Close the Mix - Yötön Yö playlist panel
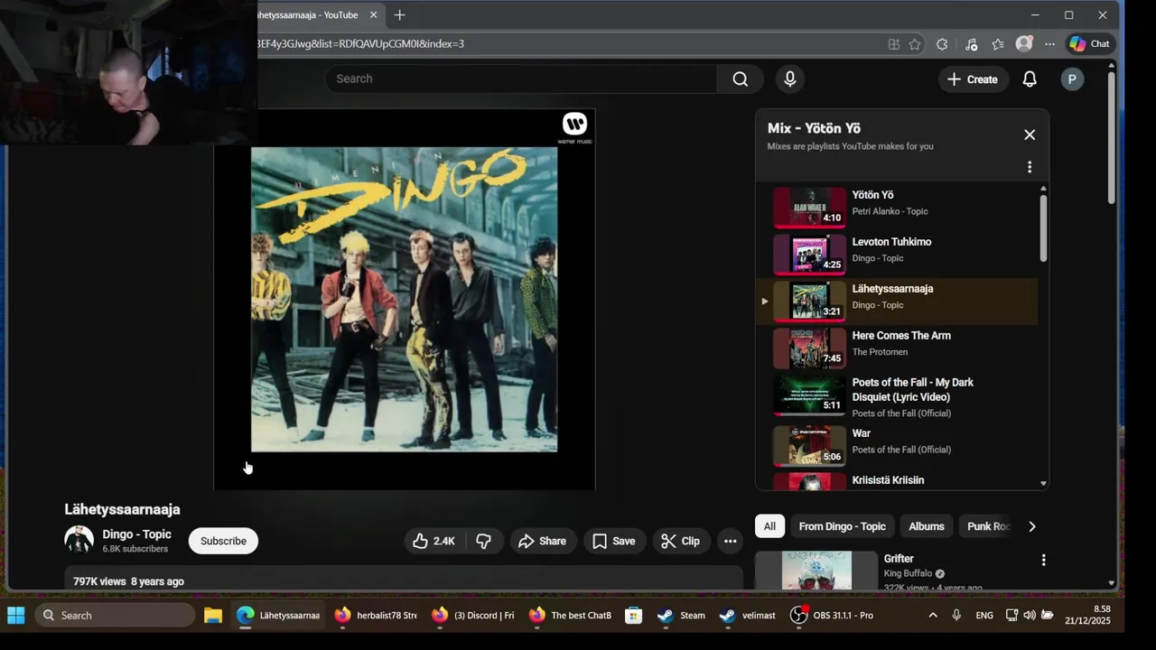The width and height of the screenshot is (1156, 650). click(x=1030, y=135)
